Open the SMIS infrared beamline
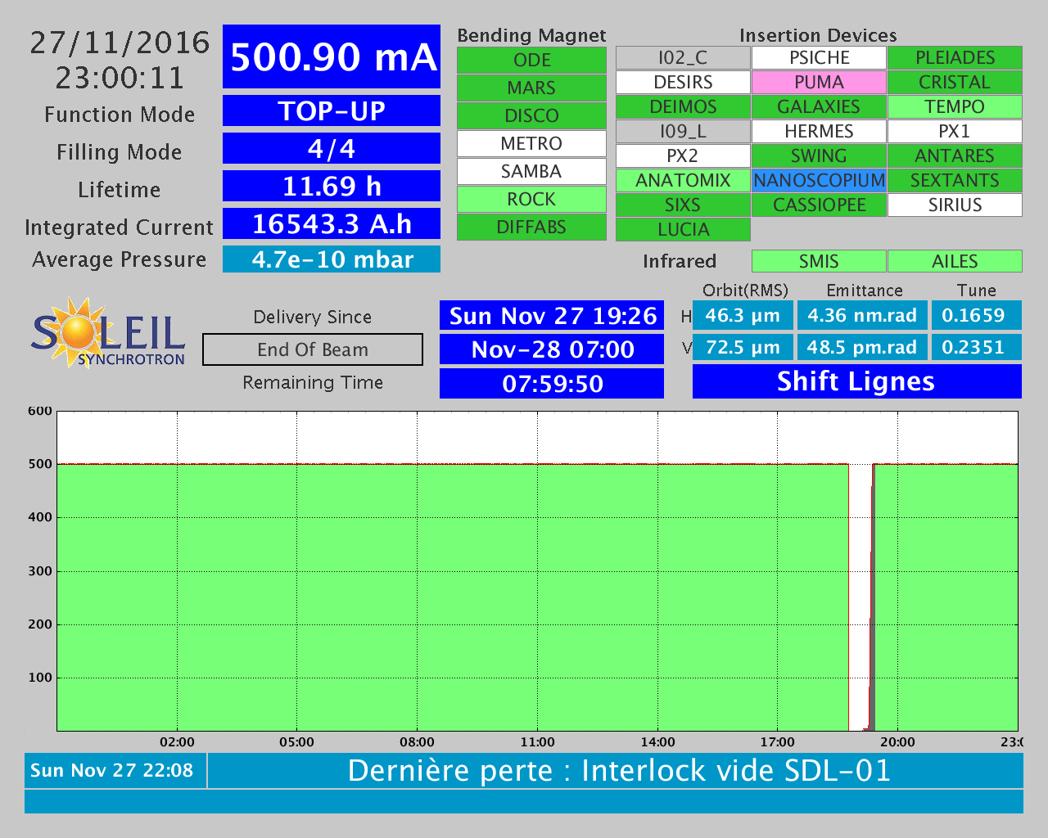Screen dimensions: 1048x838 819,261
